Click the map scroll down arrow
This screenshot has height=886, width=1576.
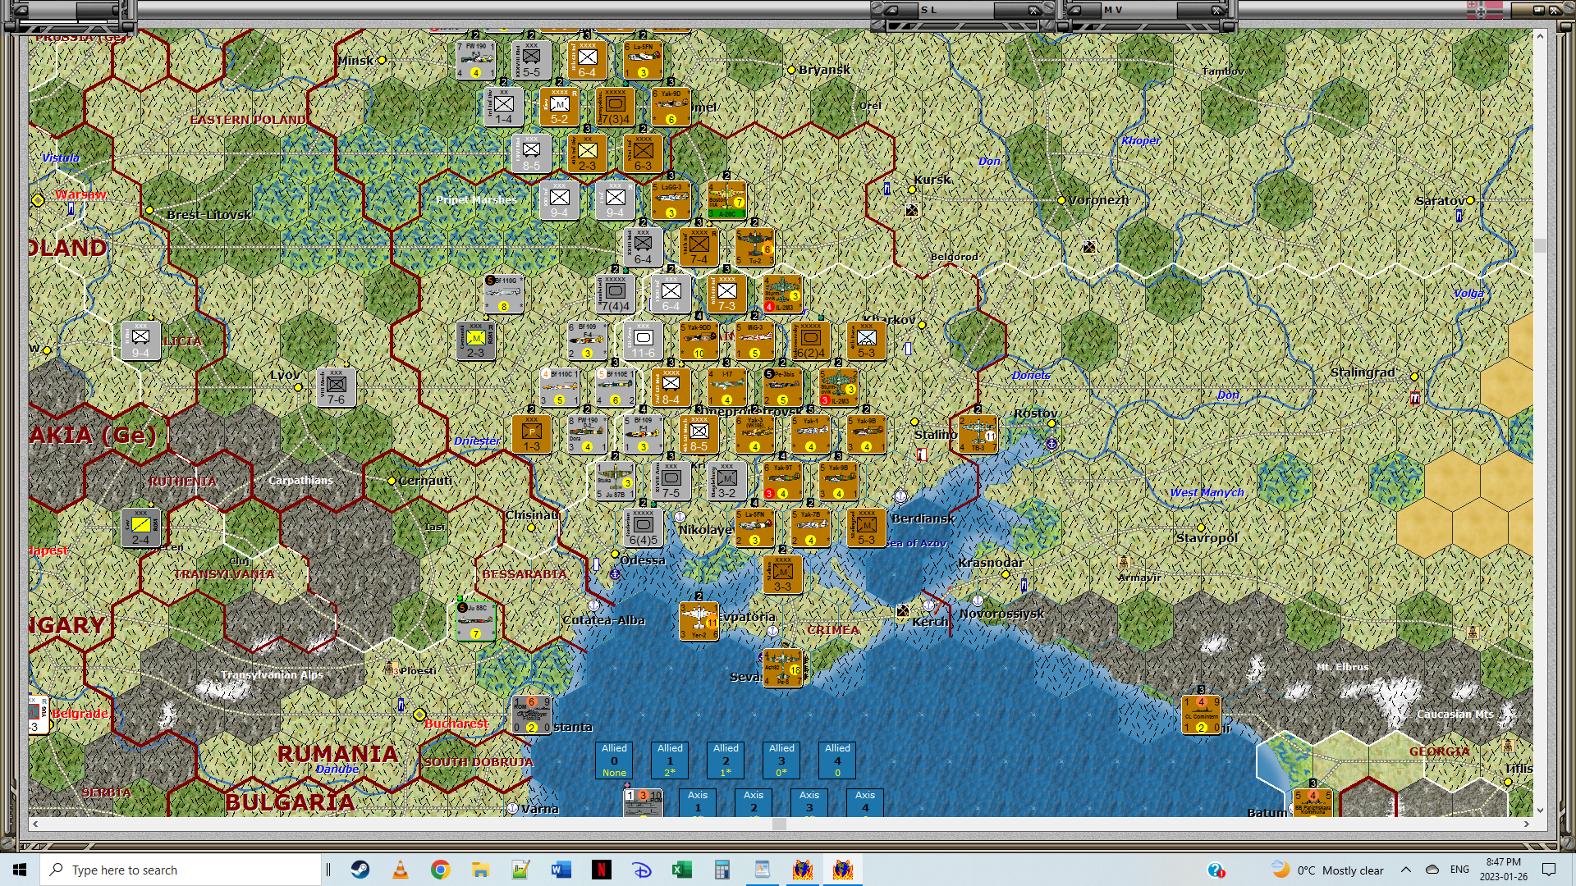coord(1540,811)
